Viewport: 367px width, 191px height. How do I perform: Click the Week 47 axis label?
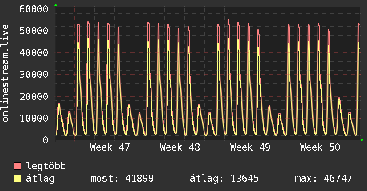pyautogui.click(x=110, y=147)
